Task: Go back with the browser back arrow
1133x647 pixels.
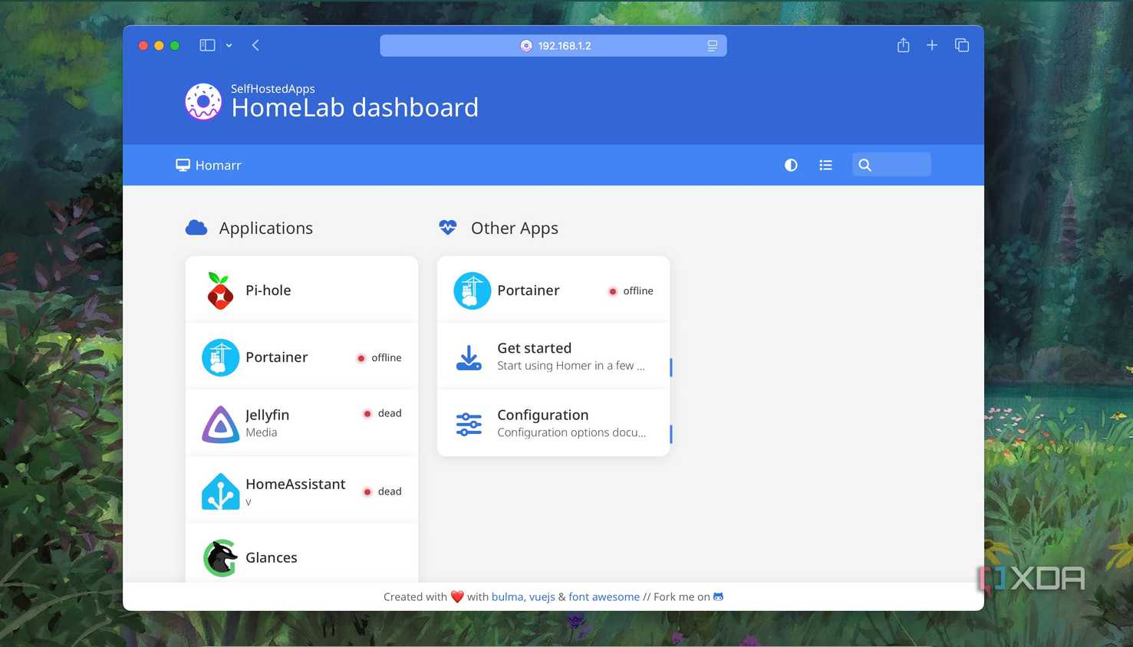Action: click(x=255, y=45)
